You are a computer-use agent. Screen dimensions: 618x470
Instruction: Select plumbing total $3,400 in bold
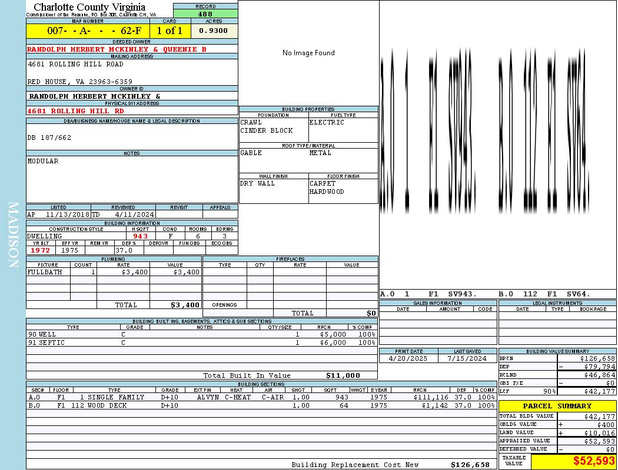185,305
